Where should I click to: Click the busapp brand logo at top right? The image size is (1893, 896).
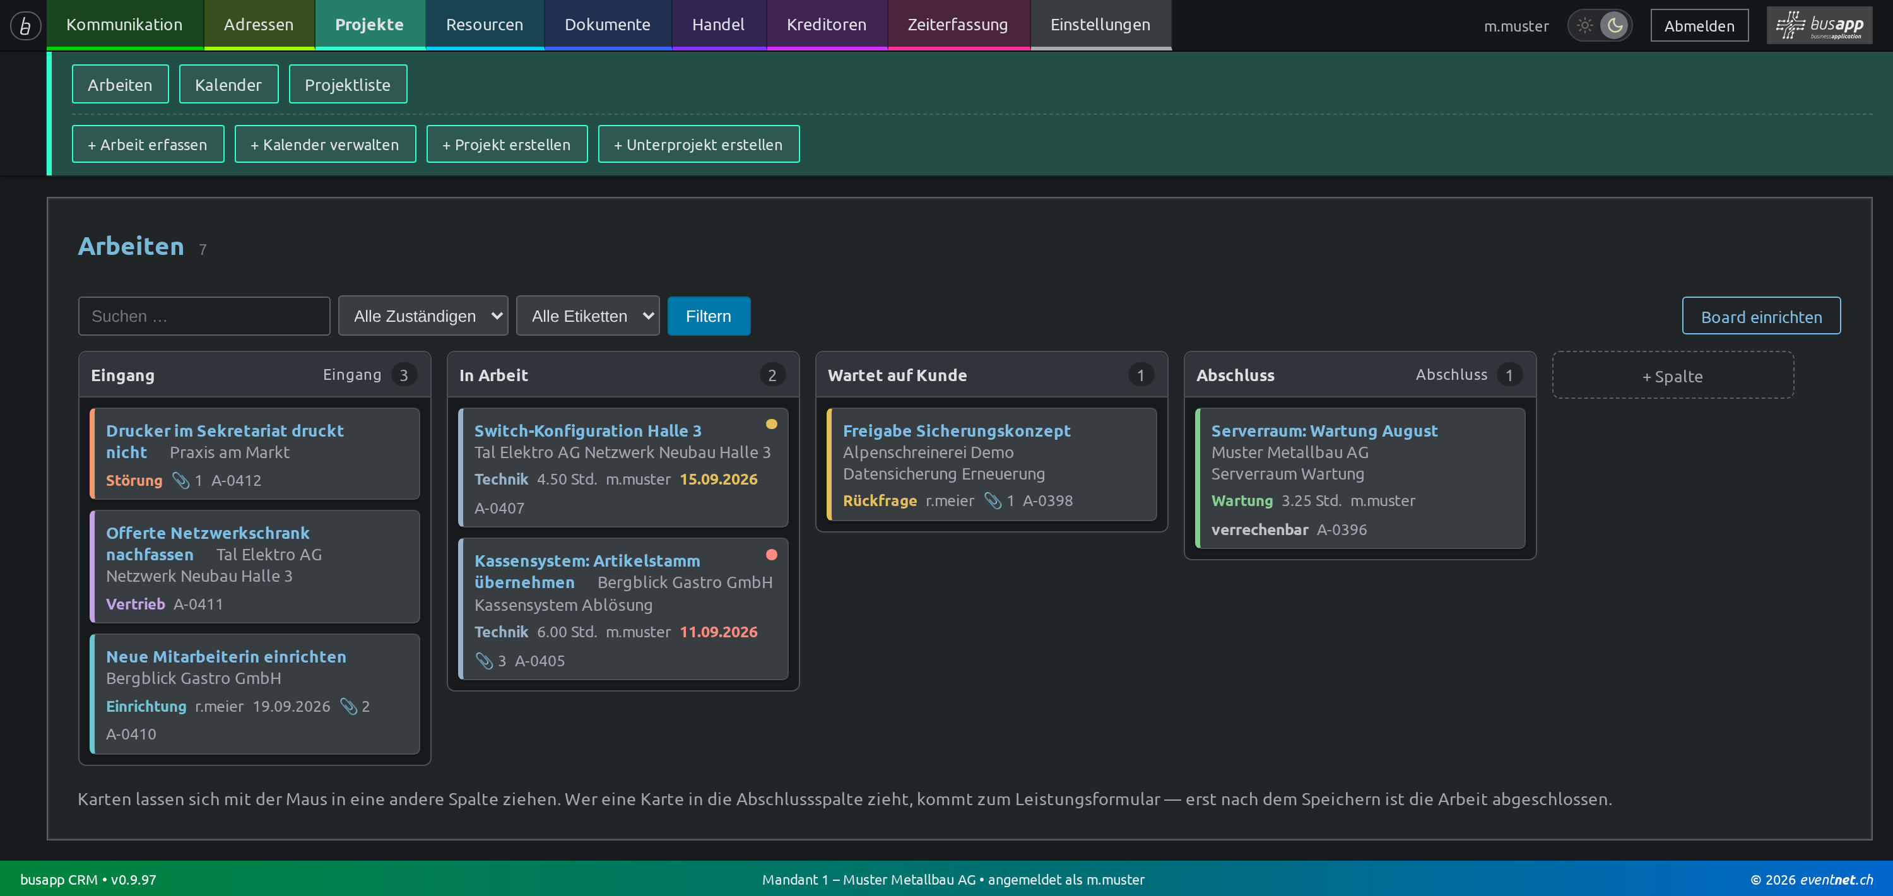coord(1819,26)
